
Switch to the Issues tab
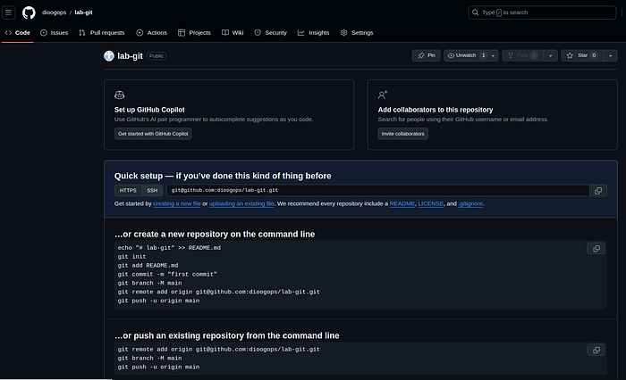tap(55, 33)
